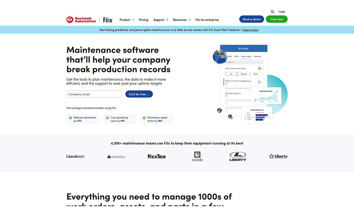The image size is (354, 214).
Task: Select the All filter button
Action: point(231,74)
